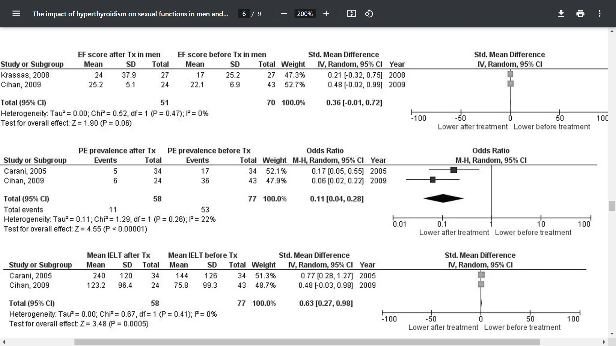Click the 52.1% weight value
Viewport: 616px width, 346px height.
pos(276,171)
